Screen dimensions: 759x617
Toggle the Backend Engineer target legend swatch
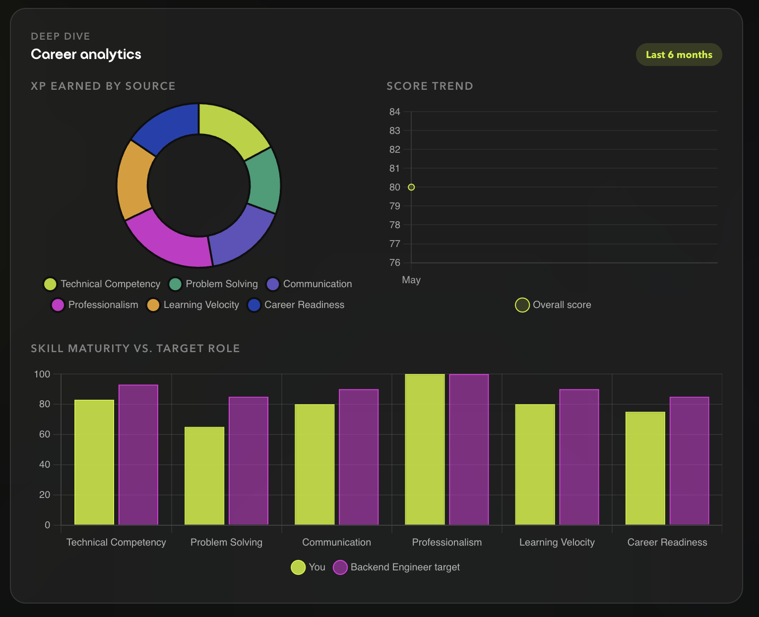tap(340, 567)
